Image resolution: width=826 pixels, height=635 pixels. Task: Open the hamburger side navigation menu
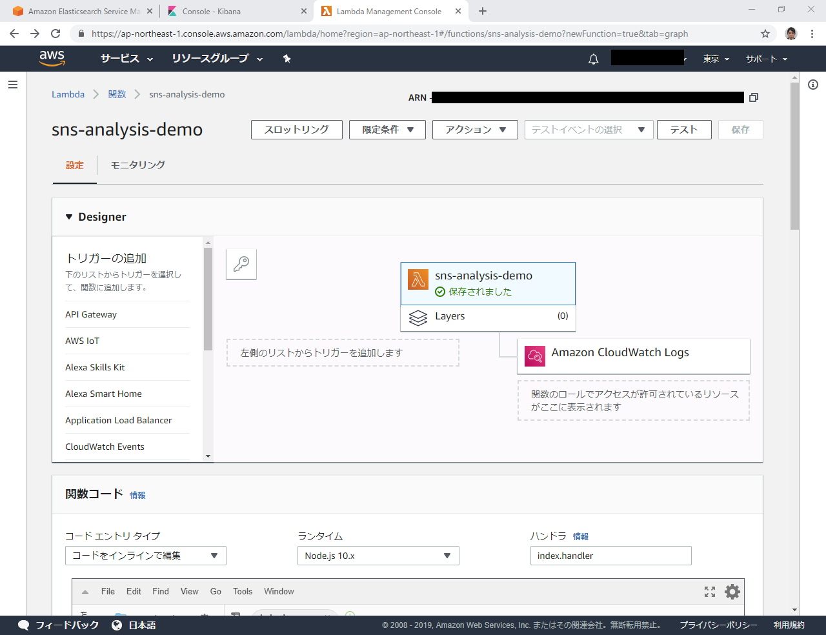[13, 85]
